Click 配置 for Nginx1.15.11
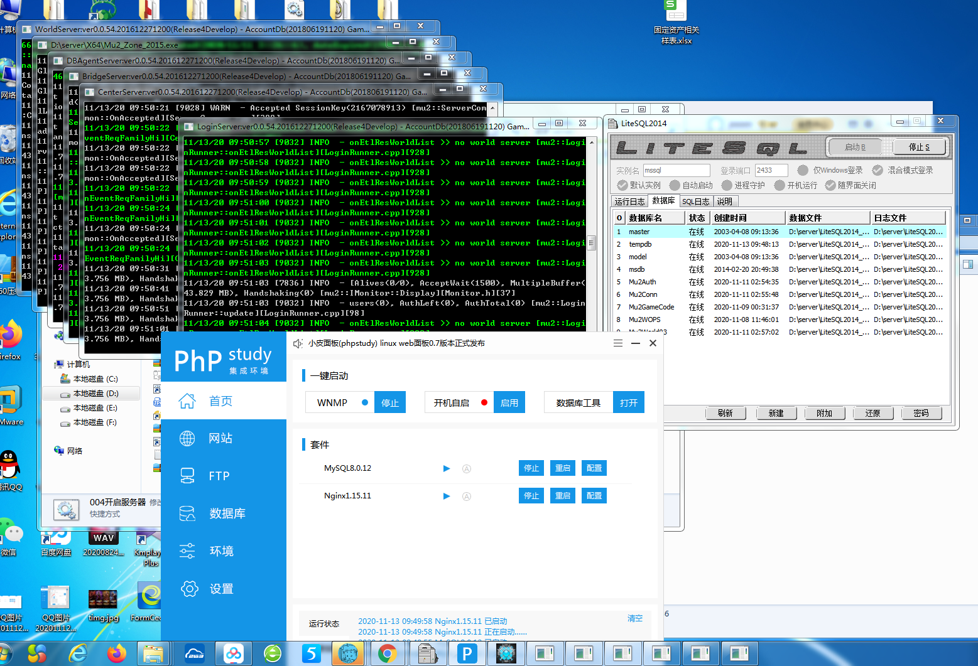 coord(594,496)
